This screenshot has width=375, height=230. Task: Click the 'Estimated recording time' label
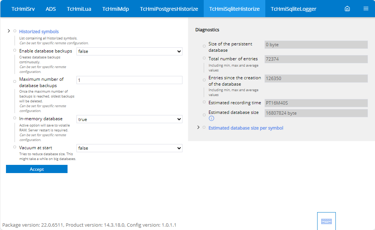(235, 103)
